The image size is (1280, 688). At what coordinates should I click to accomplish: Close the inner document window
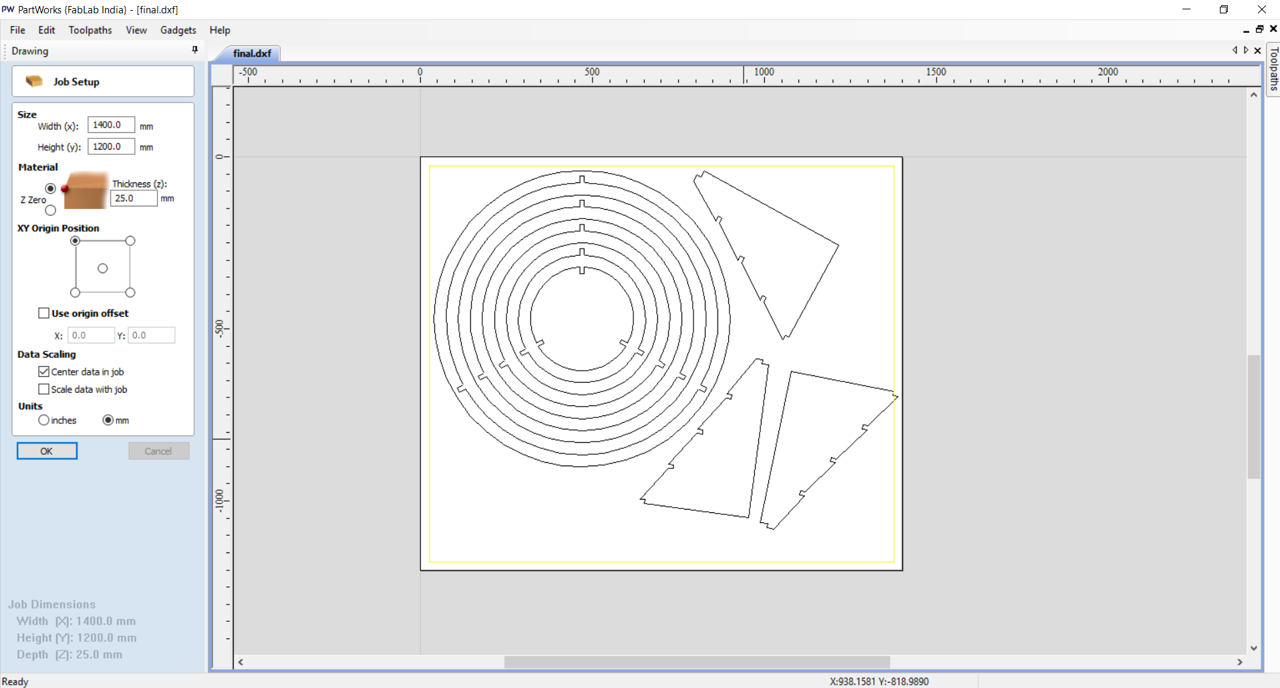tap(1273, 29)
